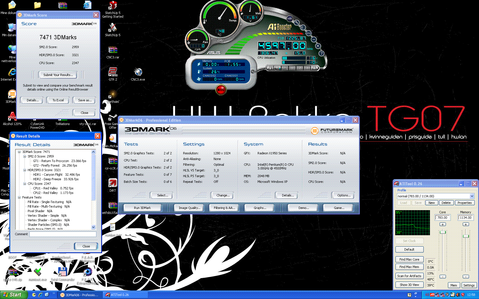Open the memtest.exe desktop icon
This screenshot has width=479, height=299.
38,274
